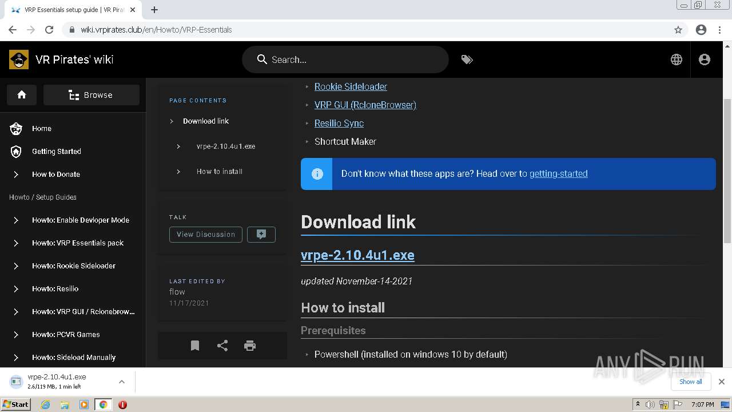Click the View Discussion button
Viewport: 732px width, 412px height.
click(x=206, y=235)
